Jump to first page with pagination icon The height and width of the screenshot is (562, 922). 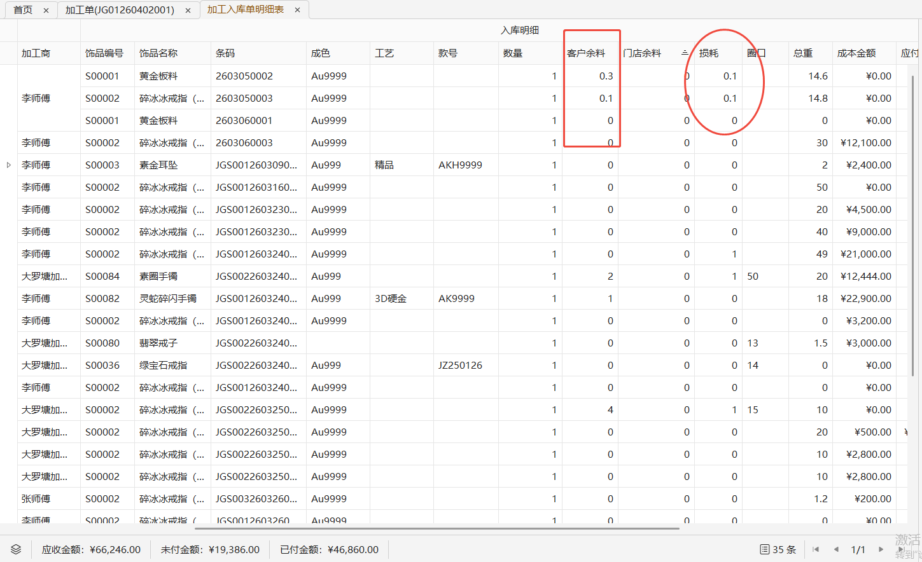816,549
